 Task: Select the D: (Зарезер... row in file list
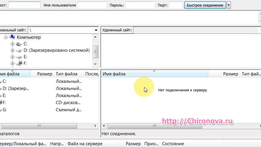(x=49, y=89)
